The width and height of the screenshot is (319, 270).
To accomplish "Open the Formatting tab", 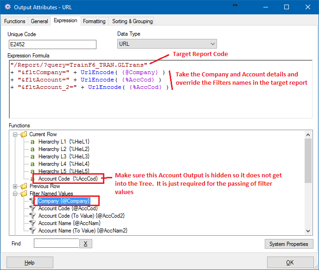I will click(94, 21).
